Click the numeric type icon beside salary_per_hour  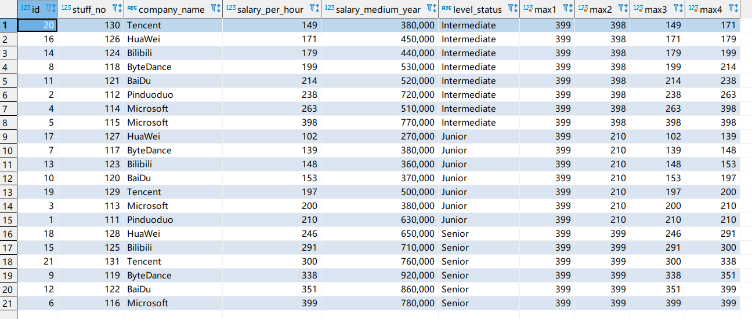click(x=231, y=8)
